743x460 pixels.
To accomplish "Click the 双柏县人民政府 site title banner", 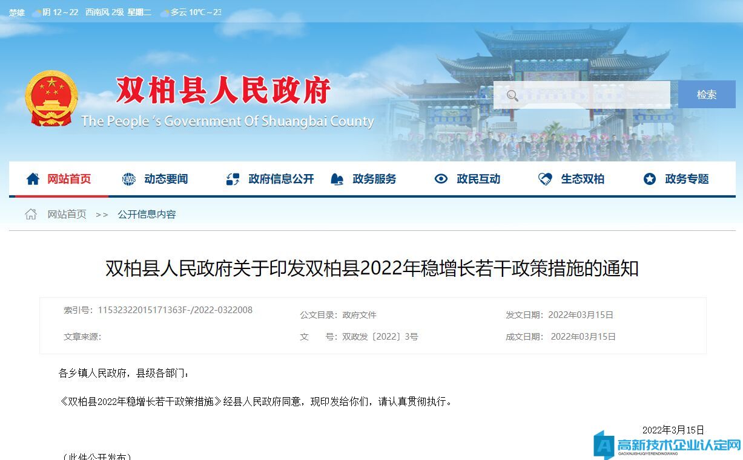I will coord(223,91).
